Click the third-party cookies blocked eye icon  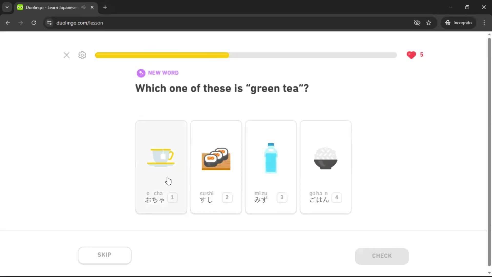[417, 23]
